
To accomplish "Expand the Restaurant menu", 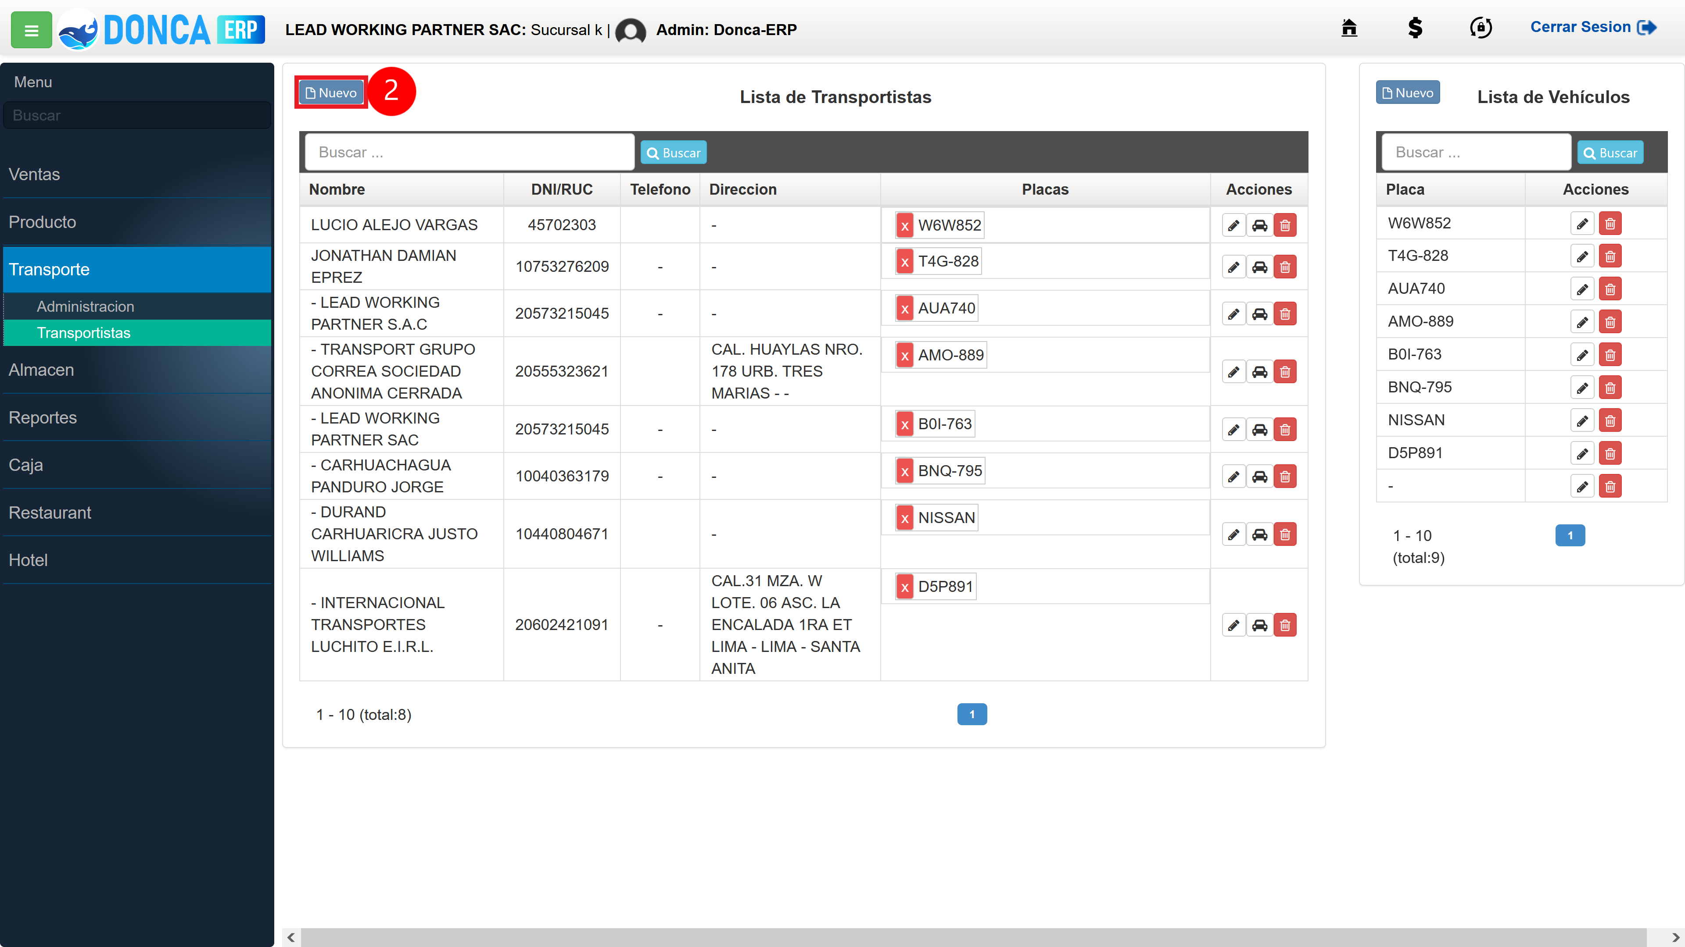I will (x=137, y=513).
